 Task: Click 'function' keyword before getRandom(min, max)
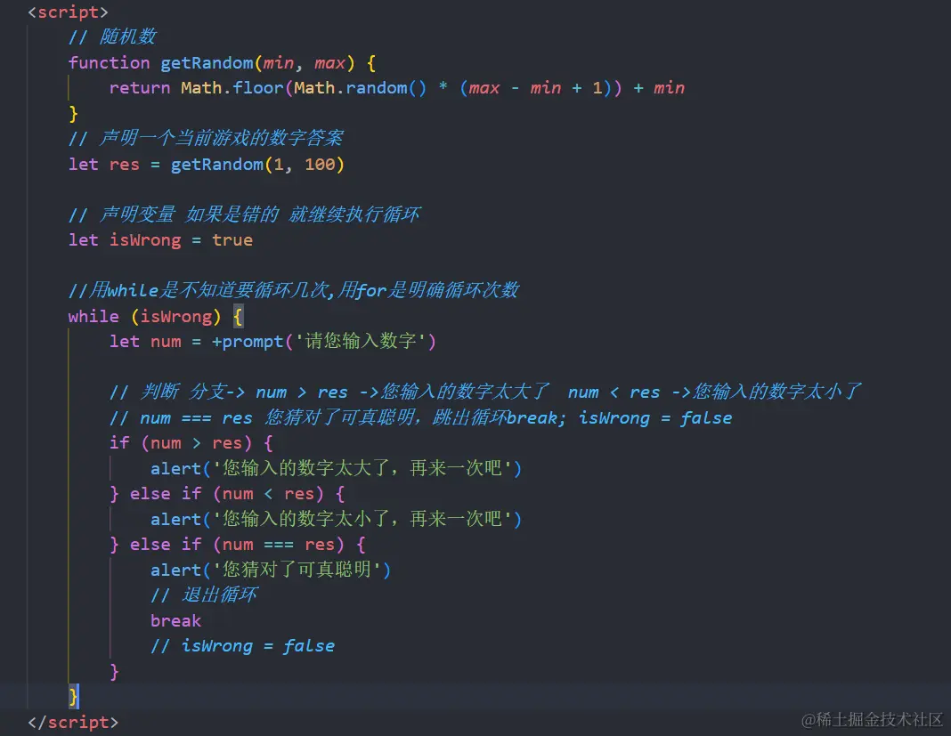pyautogui.click(x=110, y=63)
